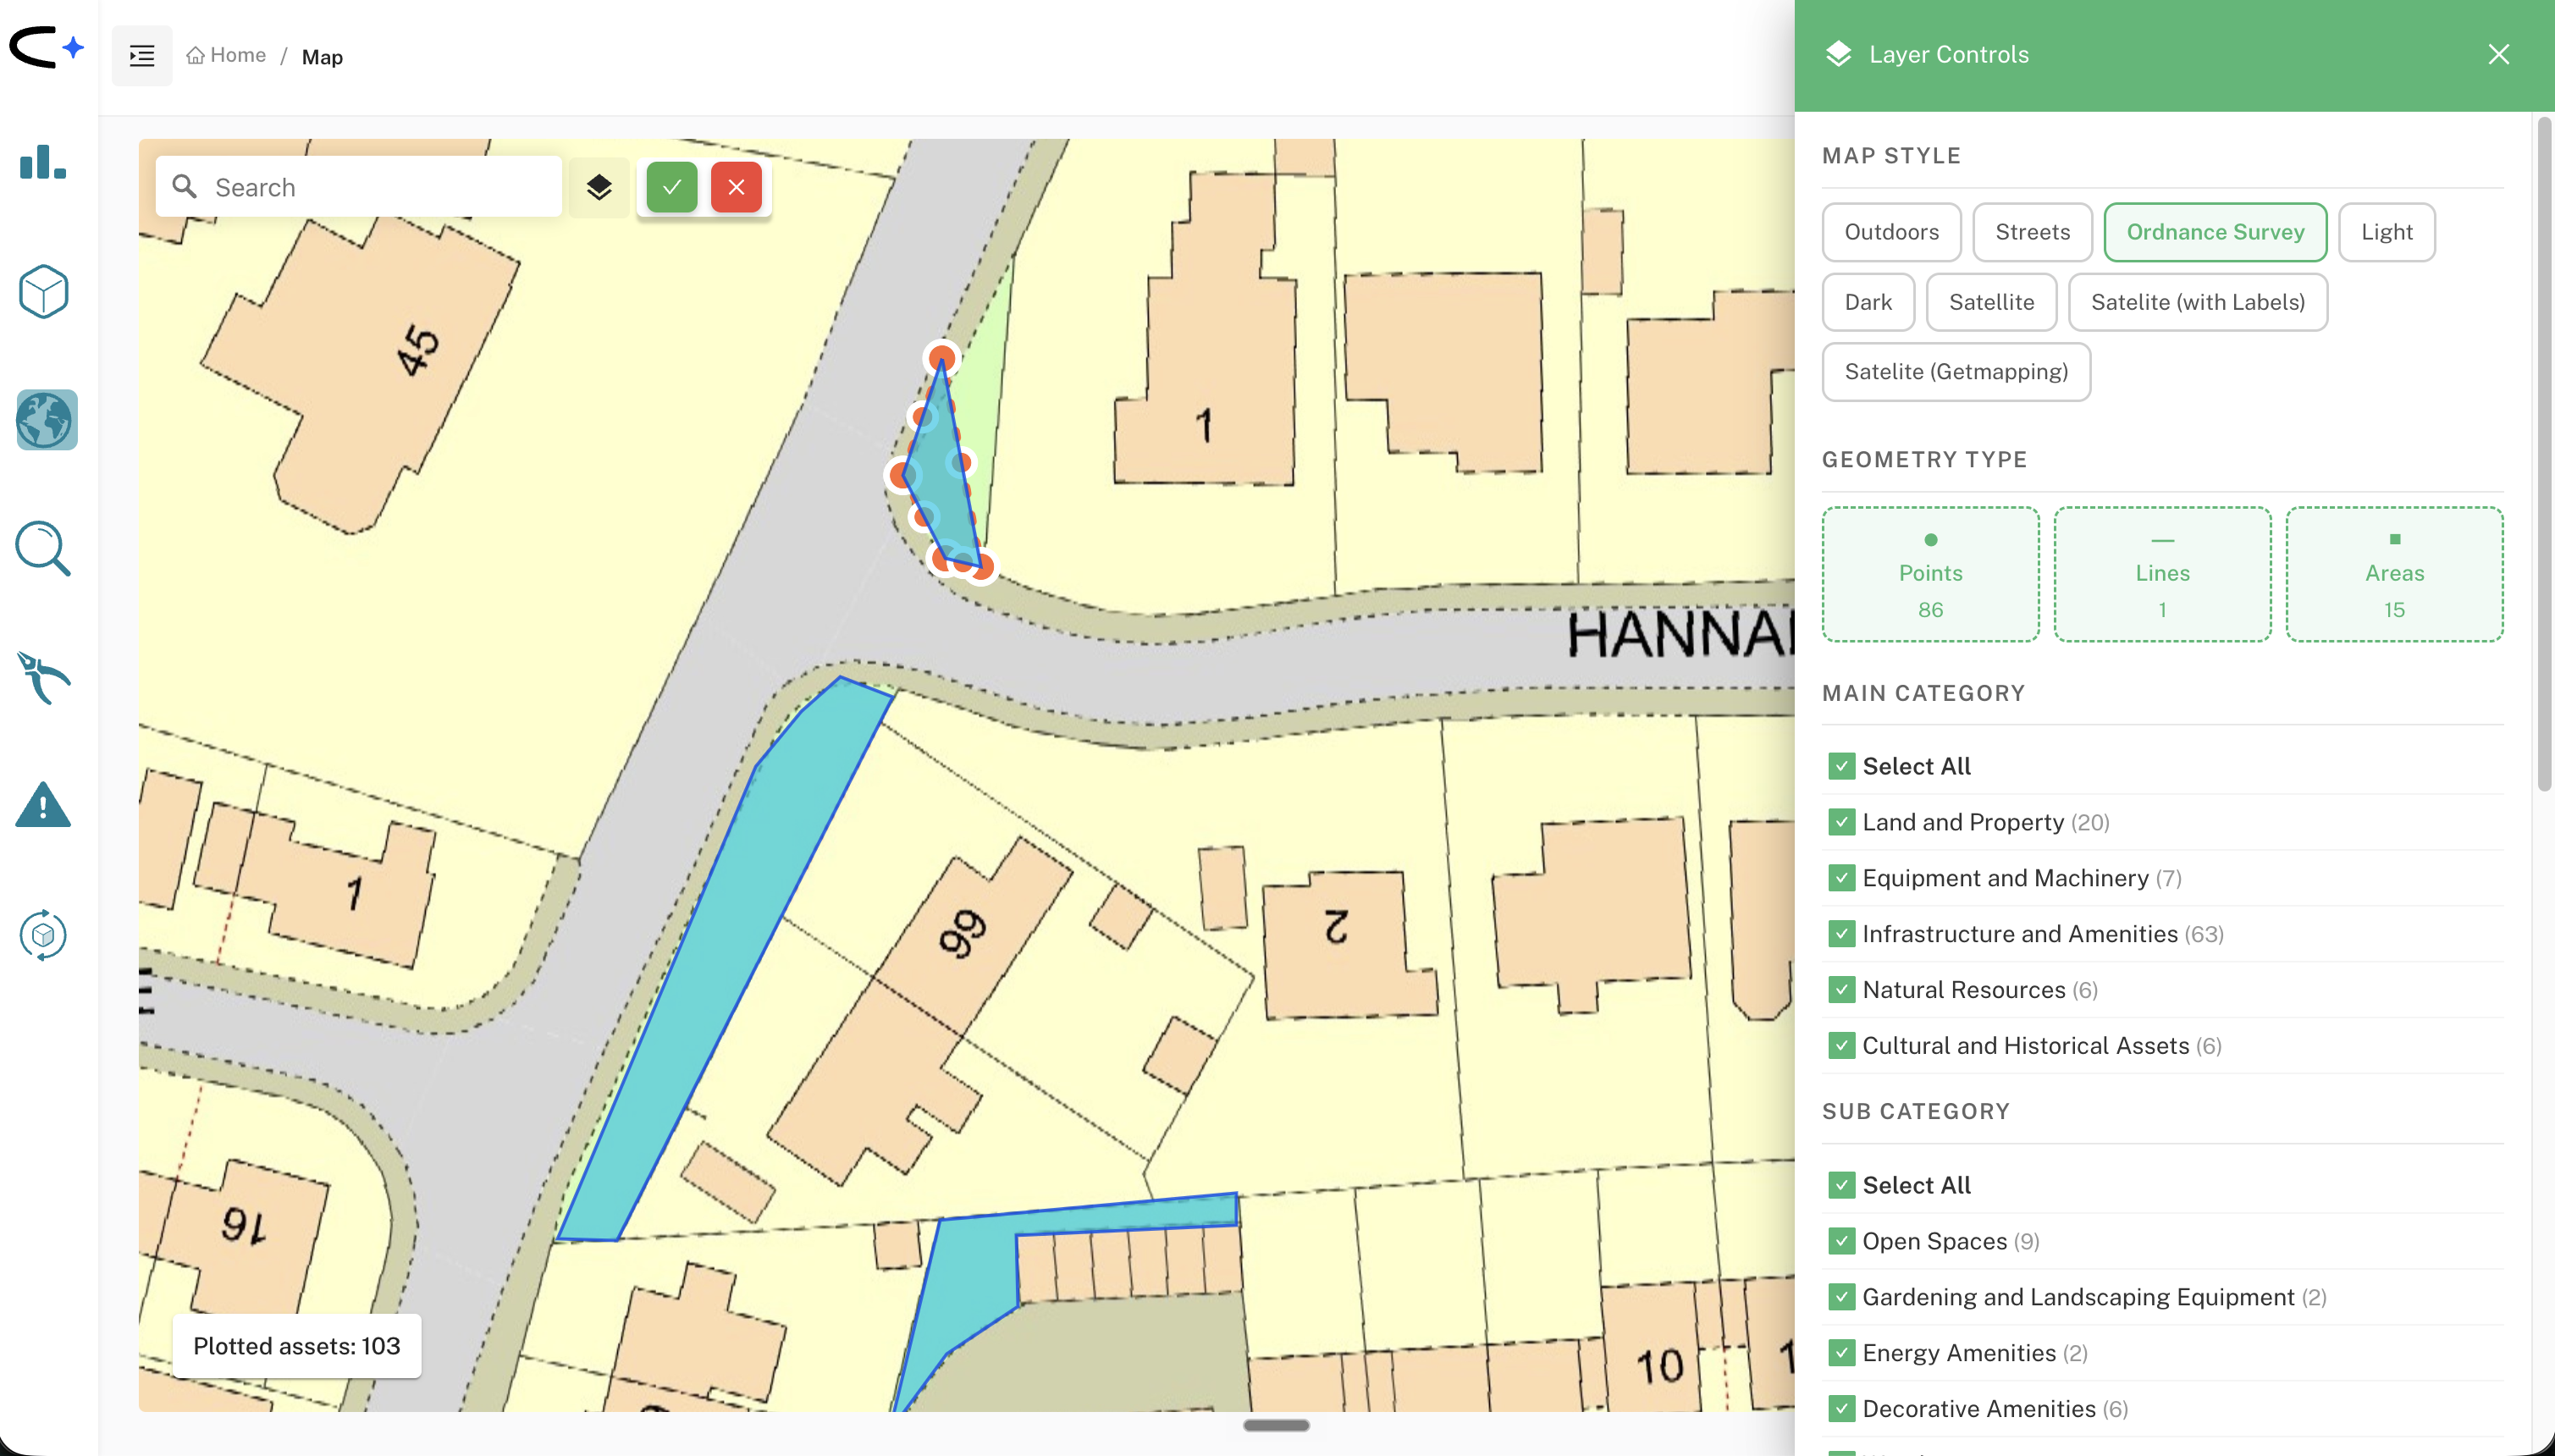Open the warning triangle alerts icon
The width and height of the screenshot is (2555, 1456).
tap(43, 806)
